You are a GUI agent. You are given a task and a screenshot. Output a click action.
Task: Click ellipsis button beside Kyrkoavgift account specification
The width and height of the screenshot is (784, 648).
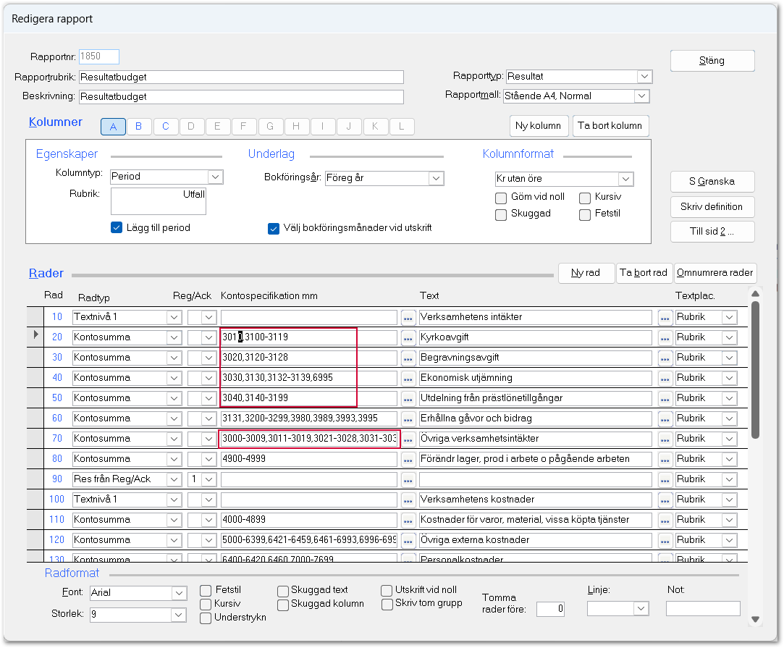pyautogui.click(x=408, y=337)
